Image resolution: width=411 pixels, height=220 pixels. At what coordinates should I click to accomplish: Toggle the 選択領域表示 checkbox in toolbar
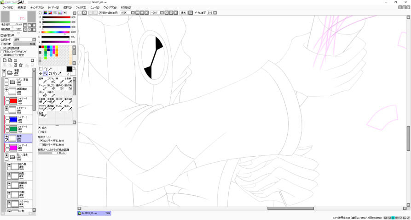pos(100,12)
